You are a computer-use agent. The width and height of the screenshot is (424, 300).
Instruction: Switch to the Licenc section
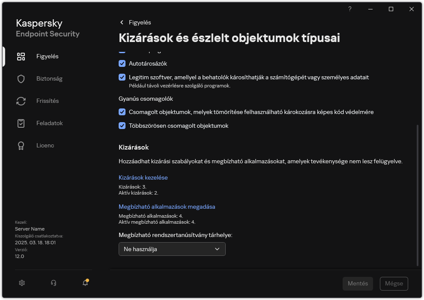coord(45,145)
